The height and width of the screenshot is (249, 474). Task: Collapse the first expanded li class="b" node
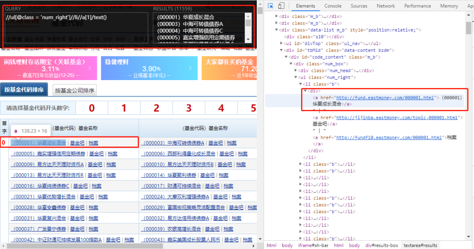tap(301, 84)
